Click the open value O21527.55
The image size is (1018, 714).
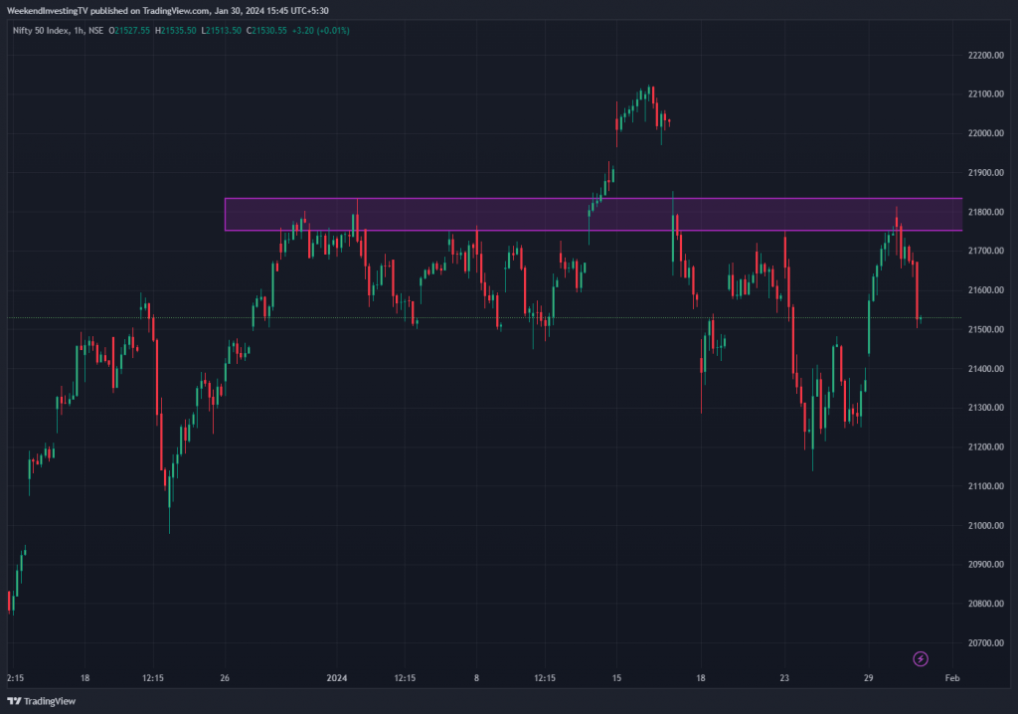pyautogui.click(x=129, y=31)
